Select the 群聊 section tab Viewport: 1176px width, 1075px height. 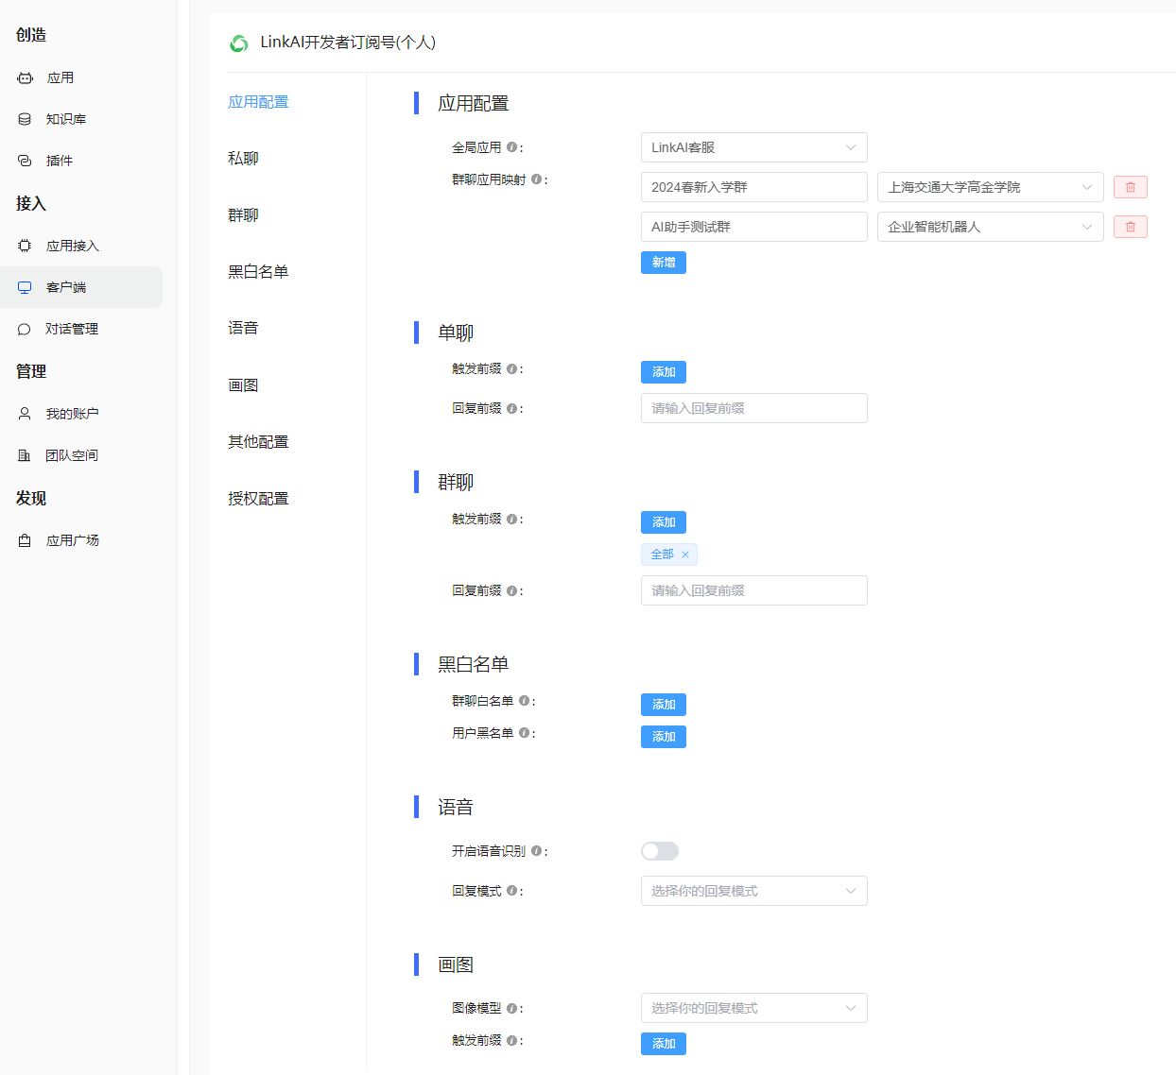pos(243,215)
